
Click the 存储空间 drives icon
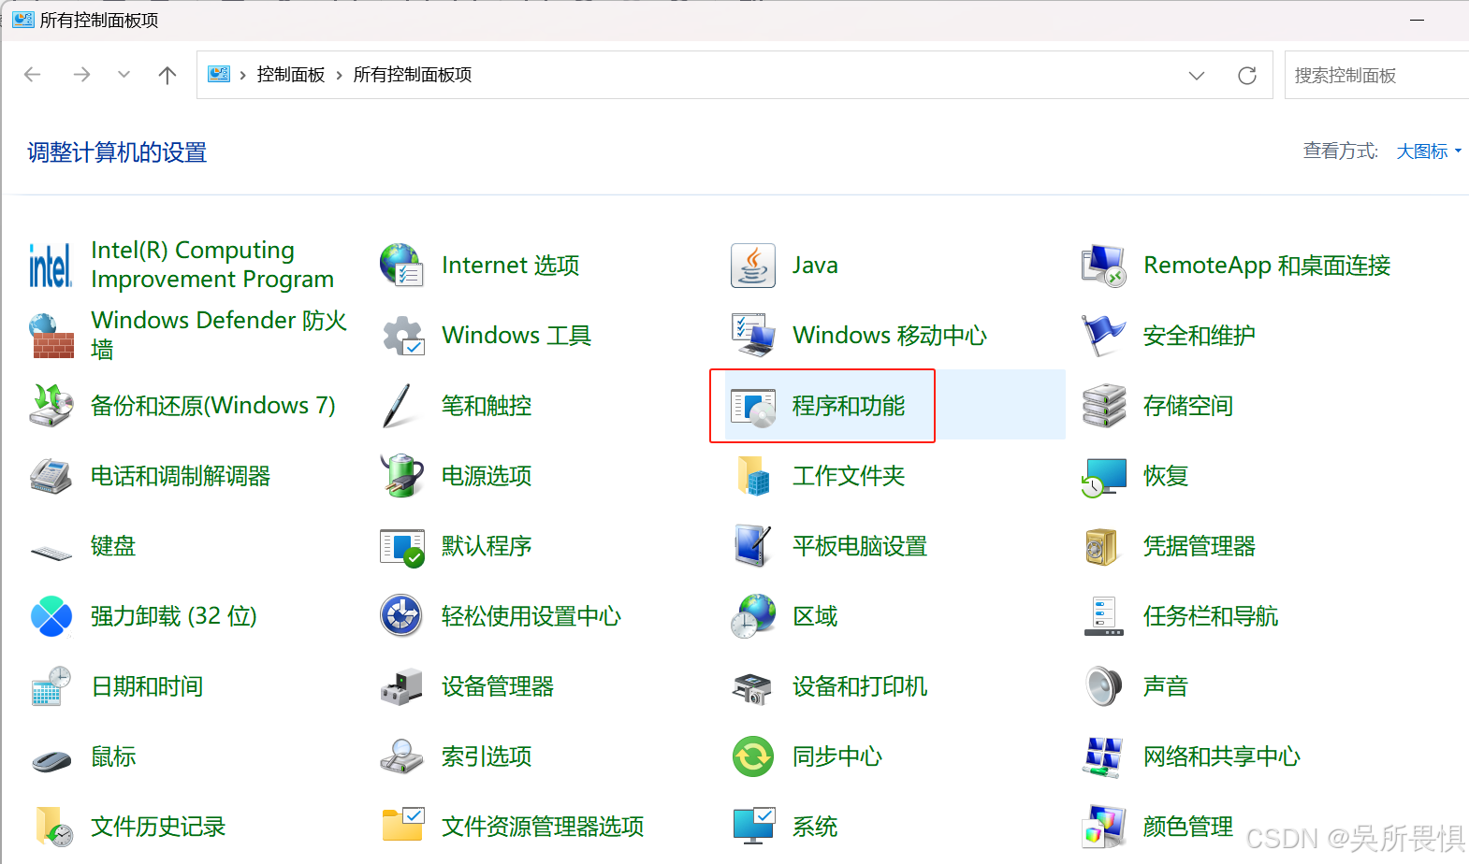[x=1104, y=406]
